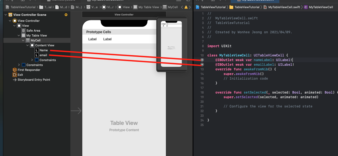The height and width of the screenshot is (156, 338).
Task: Click the Created by Wonhee Jeong comment
Action: coord(250,32)
